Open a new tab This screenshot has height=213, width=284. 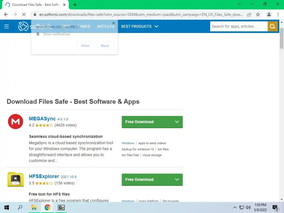[75, 5]
